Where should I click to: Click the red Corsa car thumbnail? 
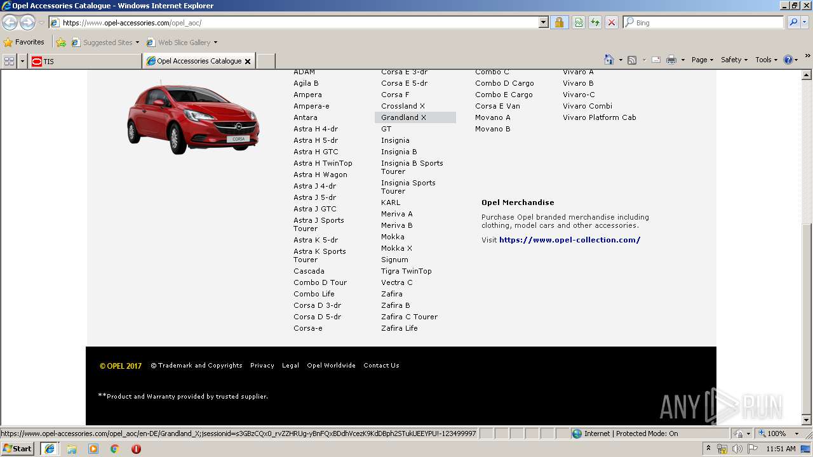point(192,118)
